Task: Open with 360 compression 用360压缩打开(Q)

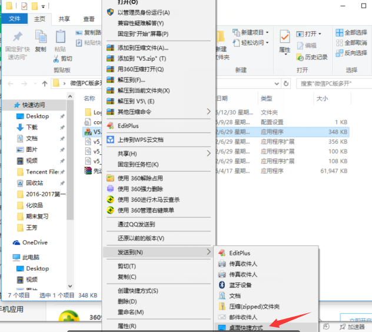Action: click(141, 69)
